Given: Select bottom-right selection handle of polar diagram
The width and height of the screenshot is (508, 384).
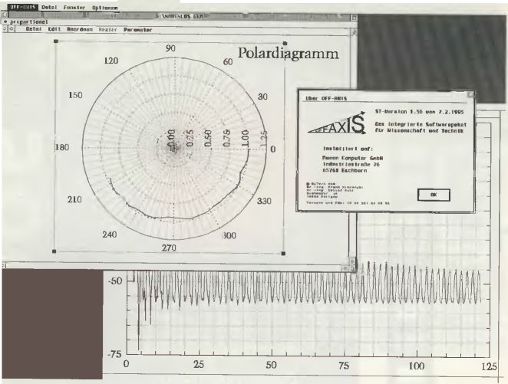Looking at the screenshot, I should pos(284,252).
